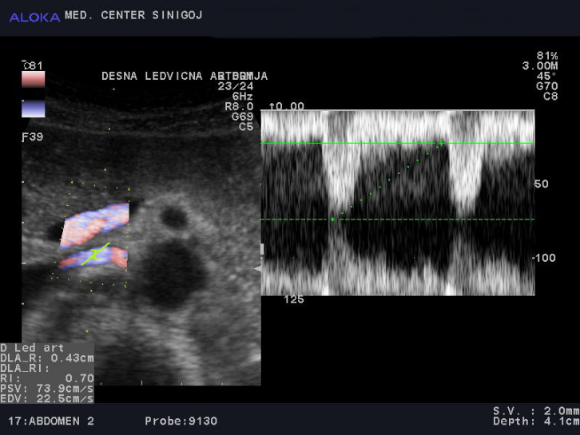Click the C8 Doppler contrast value
The height and width of the screenshot is (435, 580).
click(x=550, y=97)
